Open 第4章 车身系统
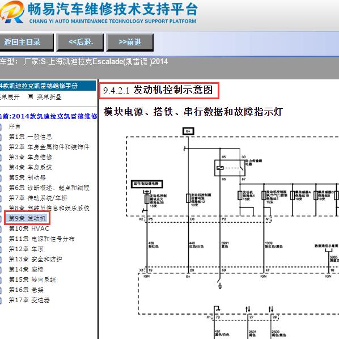Viewport: 339px width, 339px height. [30, 167]
